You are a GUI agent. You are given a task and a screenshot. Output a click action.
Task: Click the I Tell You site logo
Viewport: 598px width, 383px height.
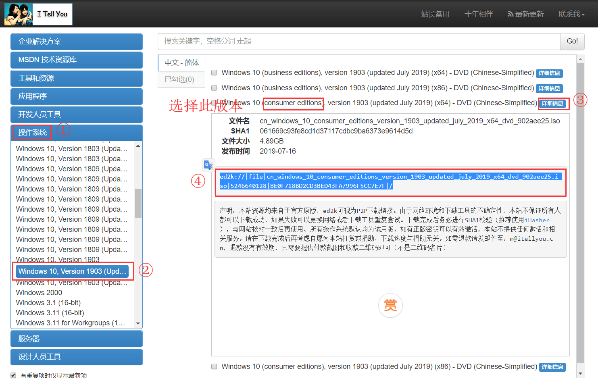pyautogui.click(x=38, y=14)
